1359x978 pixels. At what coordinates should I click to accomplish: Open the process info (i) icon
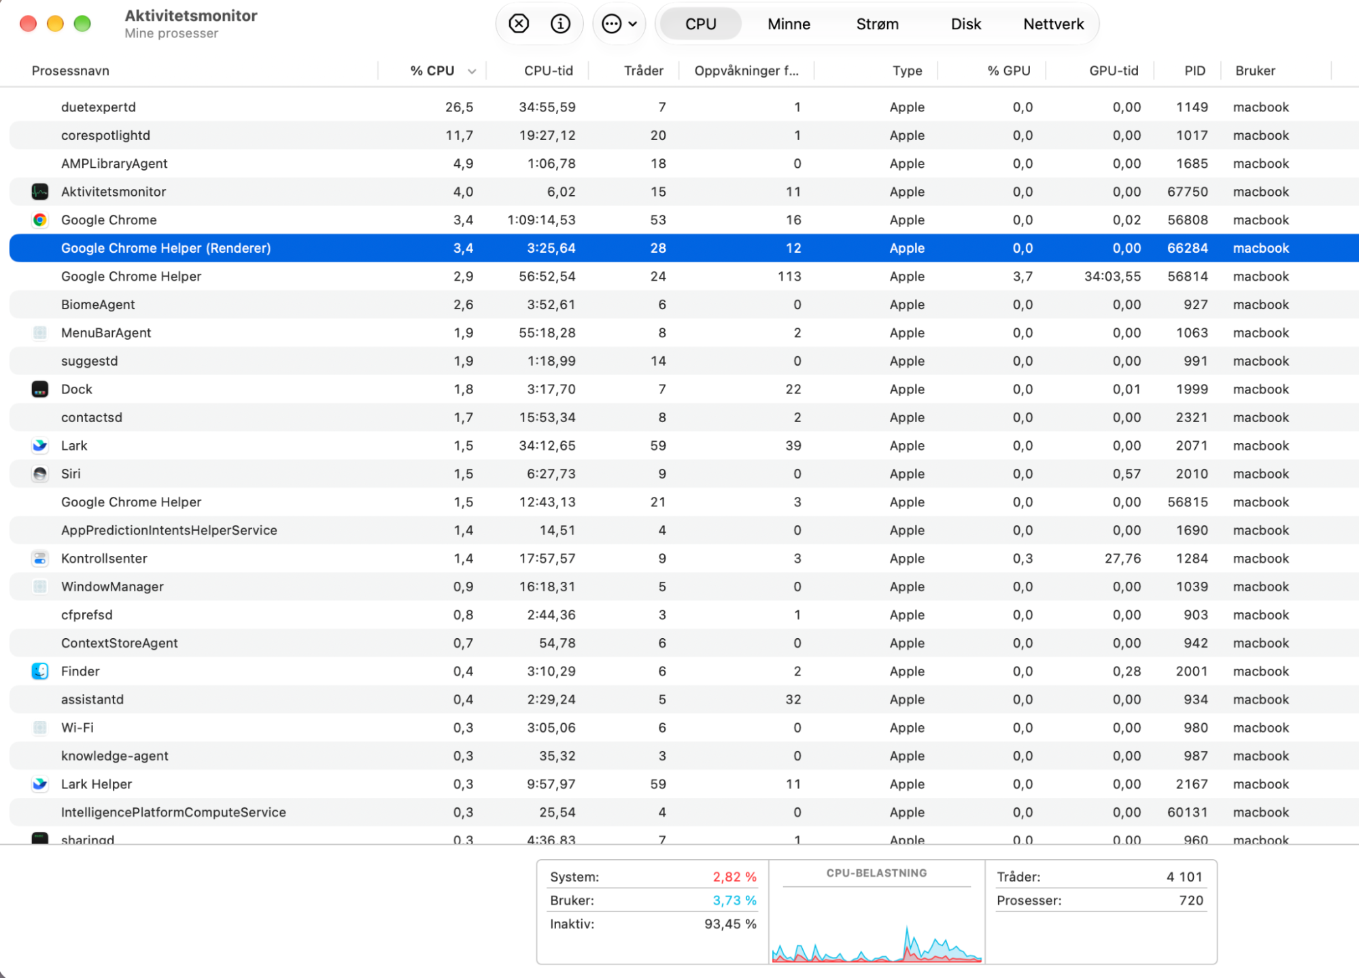[560, 24]
